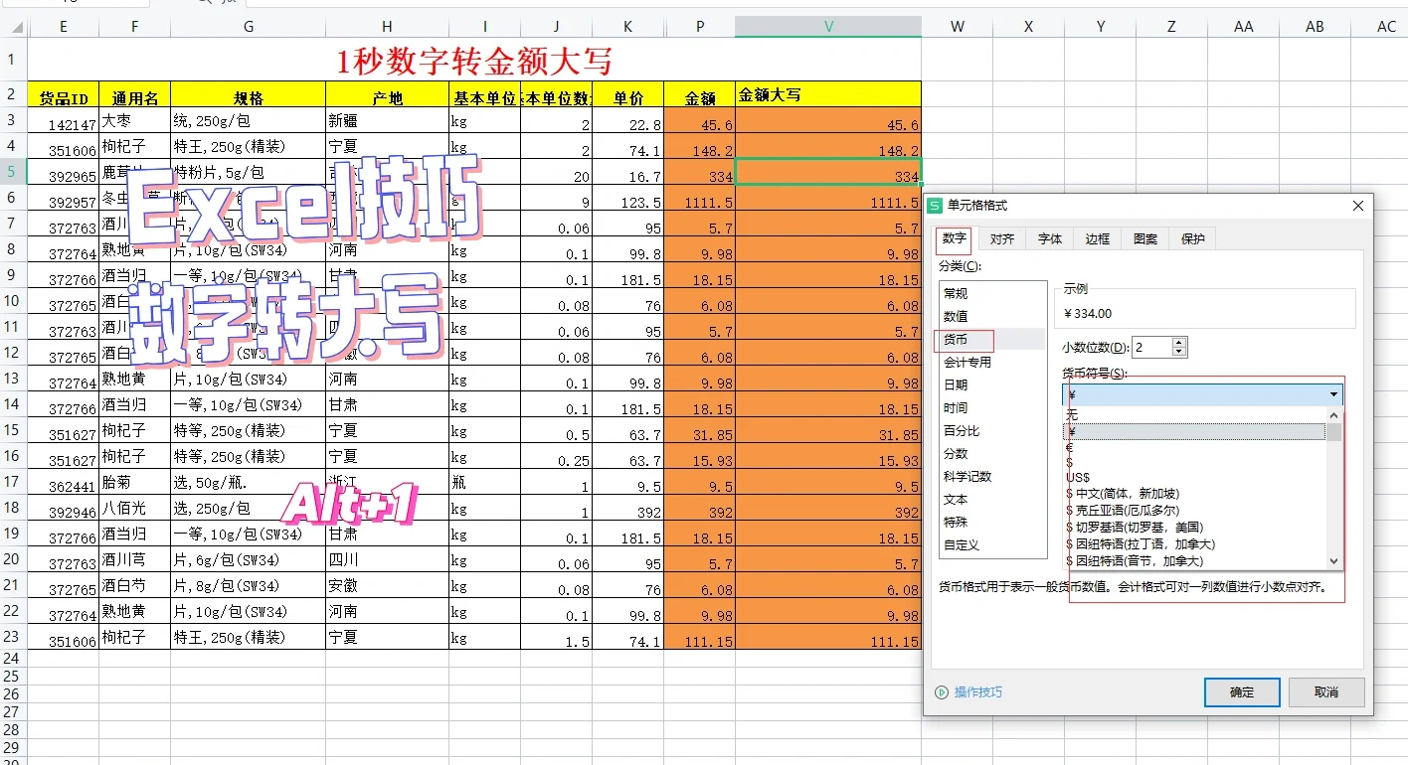Select 特殊 category in the list
This screenshot has height=765, width=1408.
click(956, 523)
